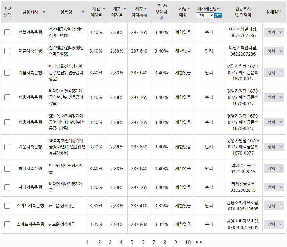Expand 상세 for 하나저축은행 단리 row
Viewport: 287px width, 247px height.
click(274, 168)
